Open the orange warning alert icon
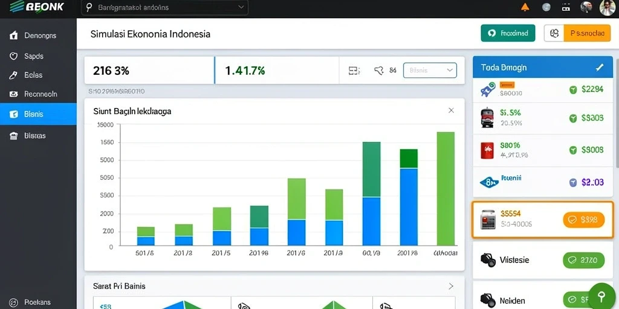Image resolution: width=619 pixels, height=309 pixels. point(525,7)
